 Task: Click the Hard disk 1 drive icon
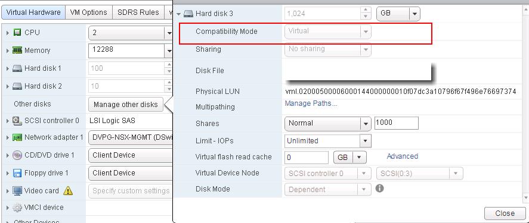click(17, 68)
